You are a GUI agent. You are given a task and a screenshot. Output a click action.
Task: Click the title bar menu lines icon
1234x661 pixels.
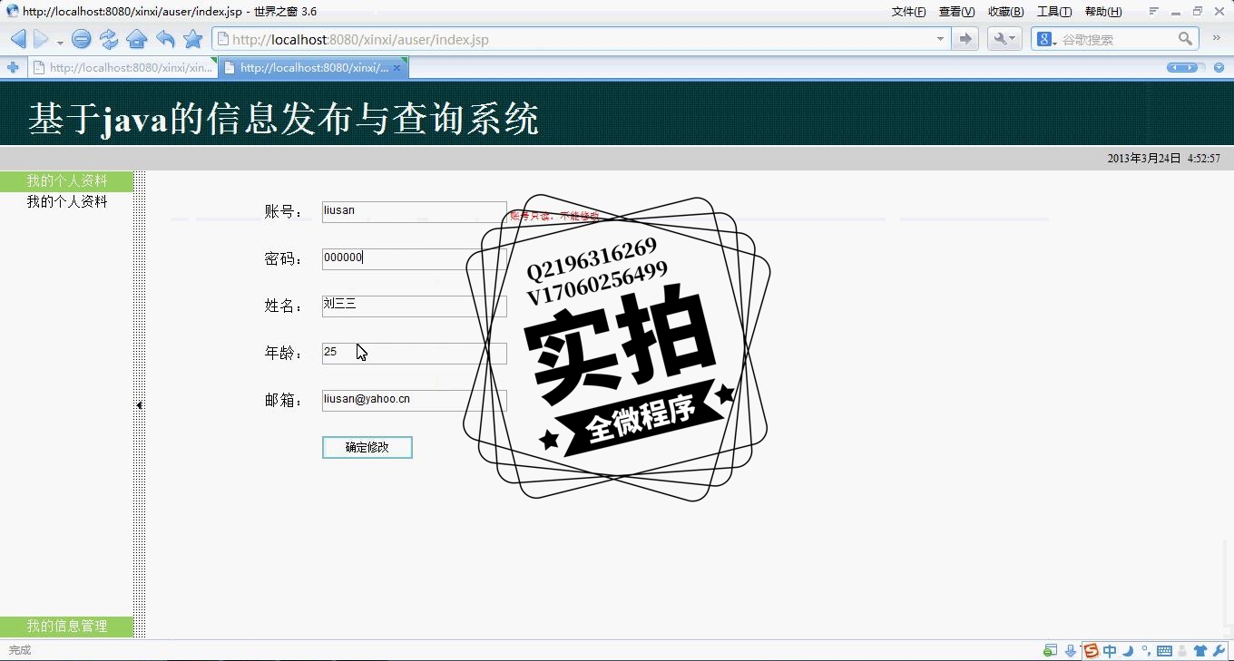1154,12
